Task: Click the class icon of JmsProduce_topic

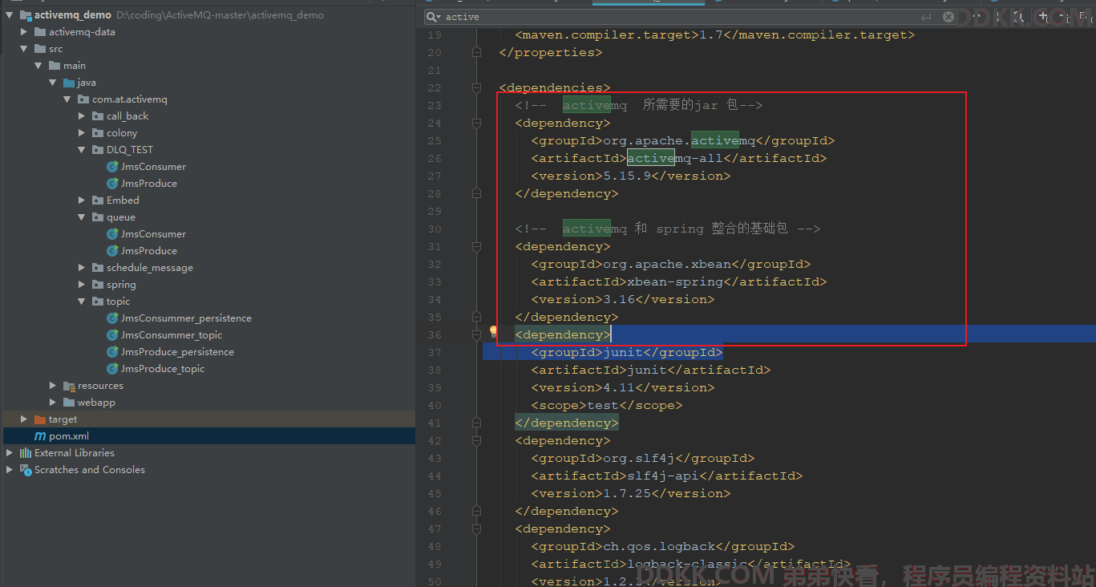Action: (113, 369)
